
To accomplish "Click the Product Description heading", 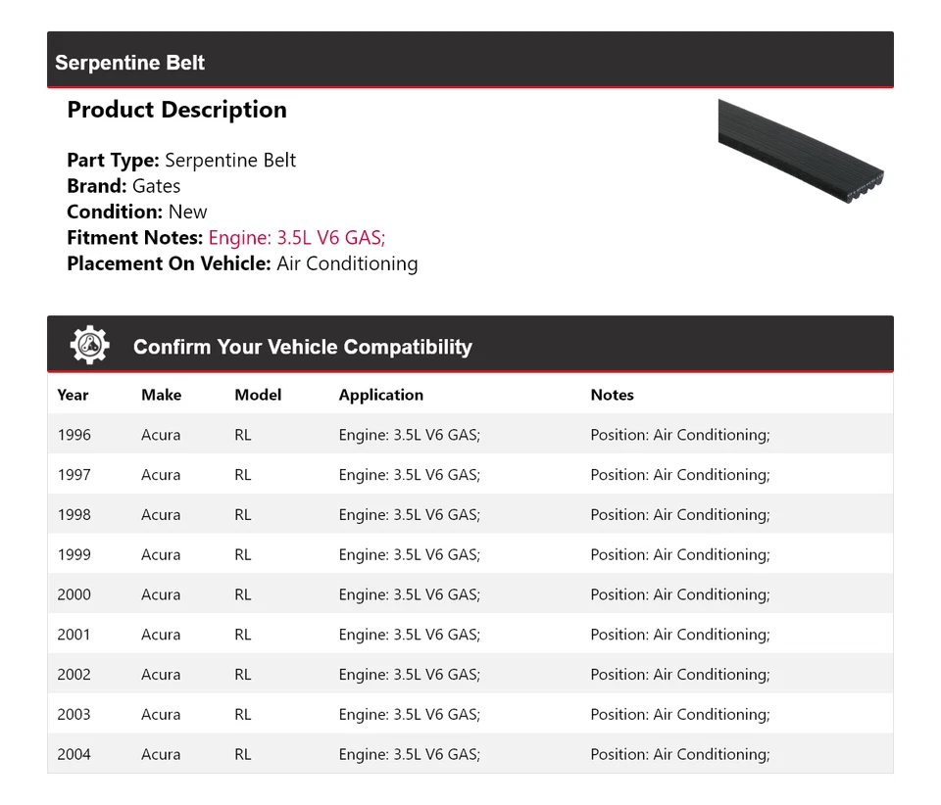I will 176,110.
